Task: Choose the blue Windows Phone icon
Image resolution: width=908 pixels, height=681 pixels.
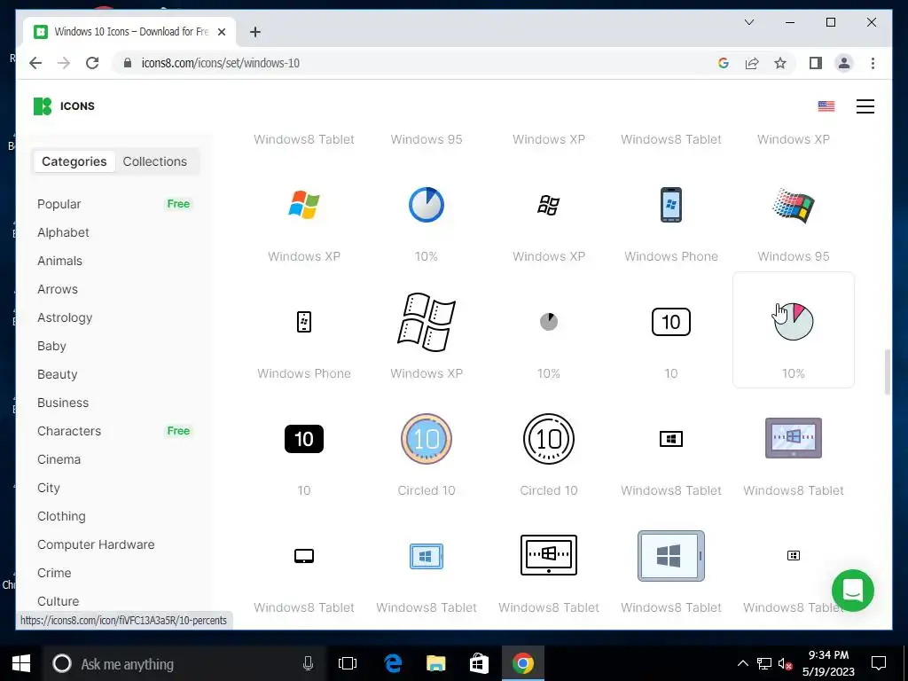Action: [x=671, y=205]
